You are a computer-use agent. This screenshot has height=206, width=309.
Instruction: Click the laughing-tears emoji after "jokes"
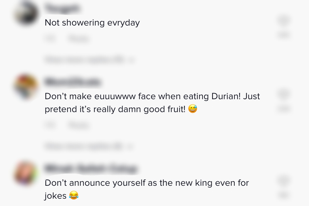pyautogui.click(x=74, y=195)
